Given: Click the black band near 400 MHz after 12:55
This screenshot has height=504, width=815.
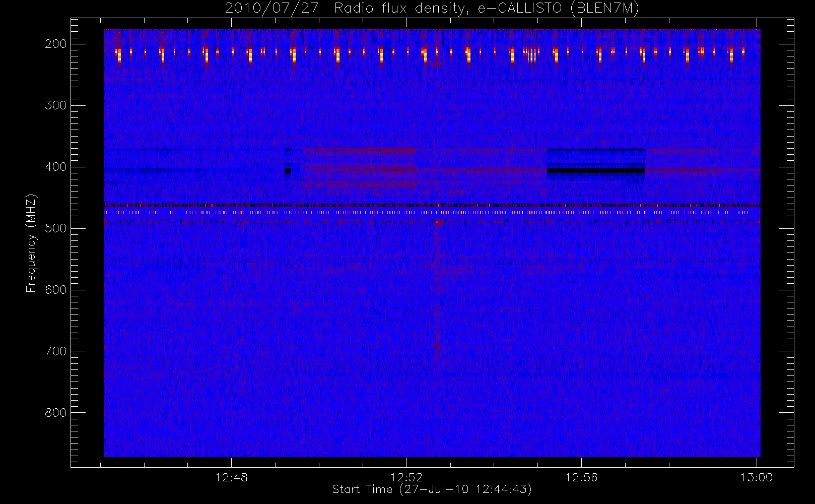Looking at the screenshot, I should coord(596,171).
